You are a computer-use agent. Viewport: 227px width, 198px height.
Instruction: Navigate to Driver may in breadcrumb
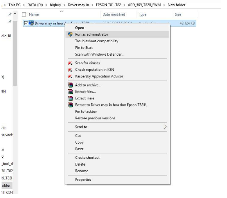[78, 5]
